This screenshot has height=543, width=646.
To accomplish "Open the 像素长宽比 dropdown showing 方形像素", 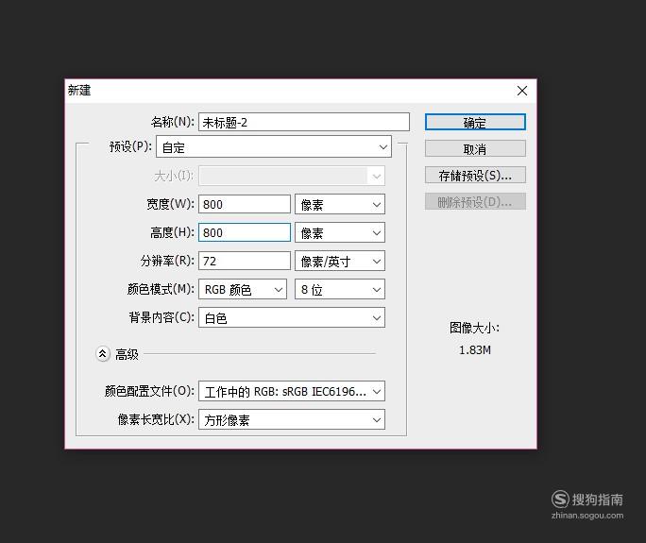I will (x=292, y=419).
